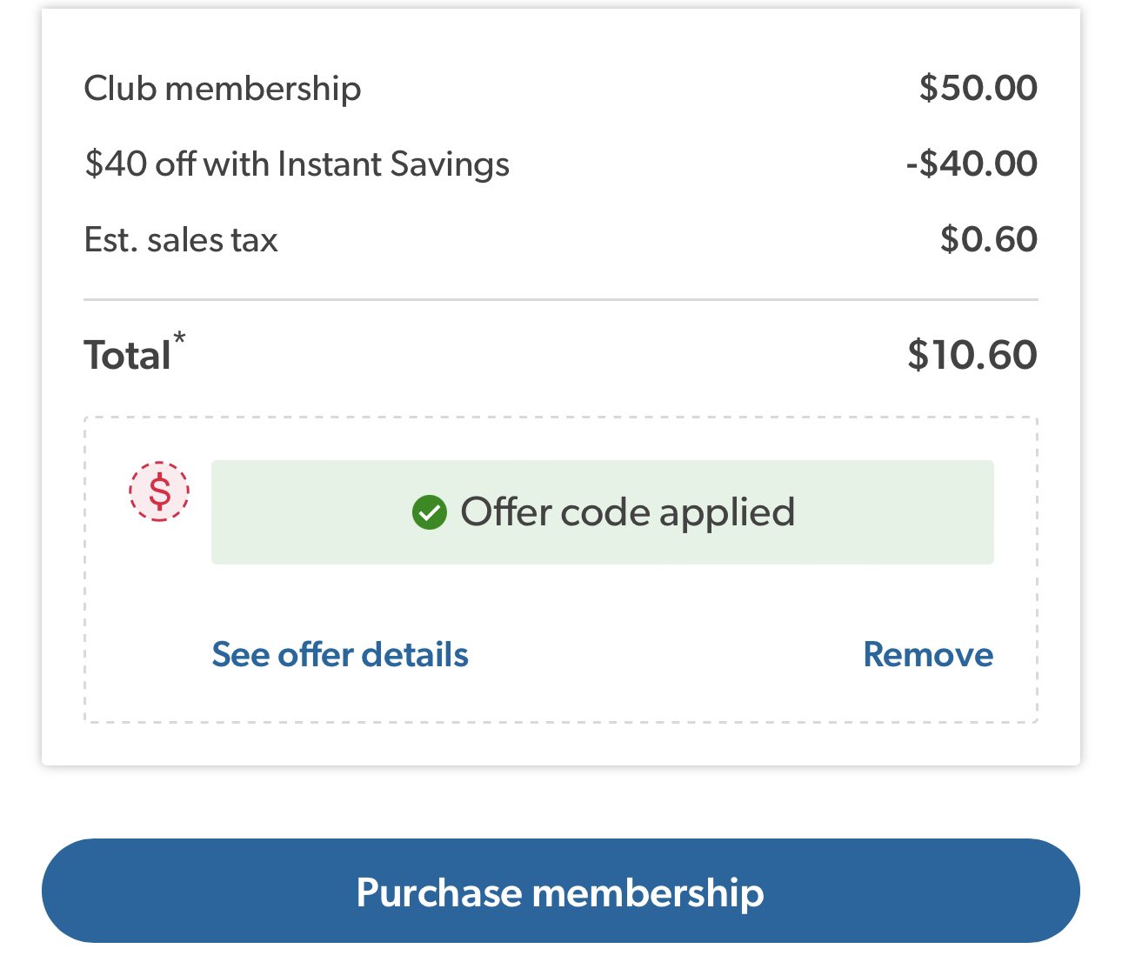The width and height of the screenshot is (1122, 962).
Task: Remove the applied offer code
Action: [x=928, y=654]
